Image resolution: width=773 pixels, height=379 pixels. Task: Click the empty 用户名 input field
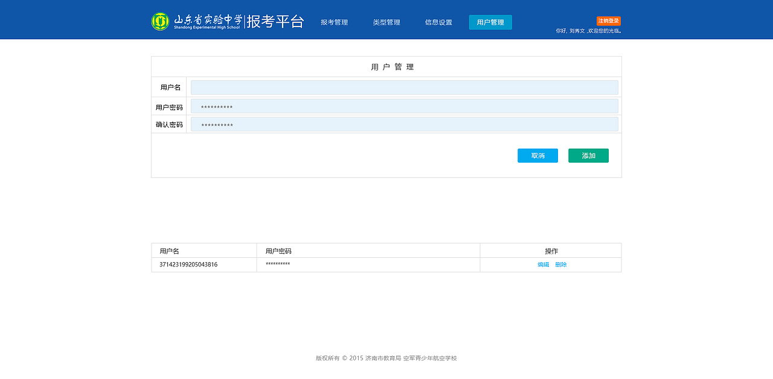click(404, 87)
